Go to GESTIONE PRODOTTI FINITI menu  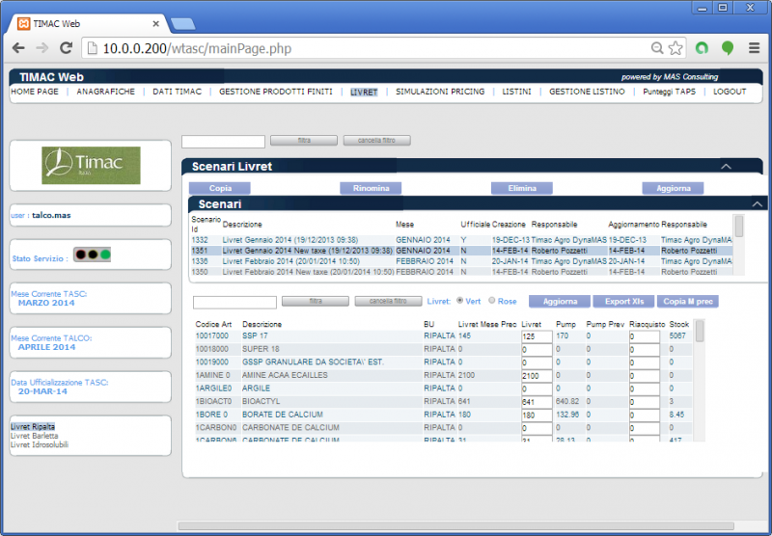275,92
